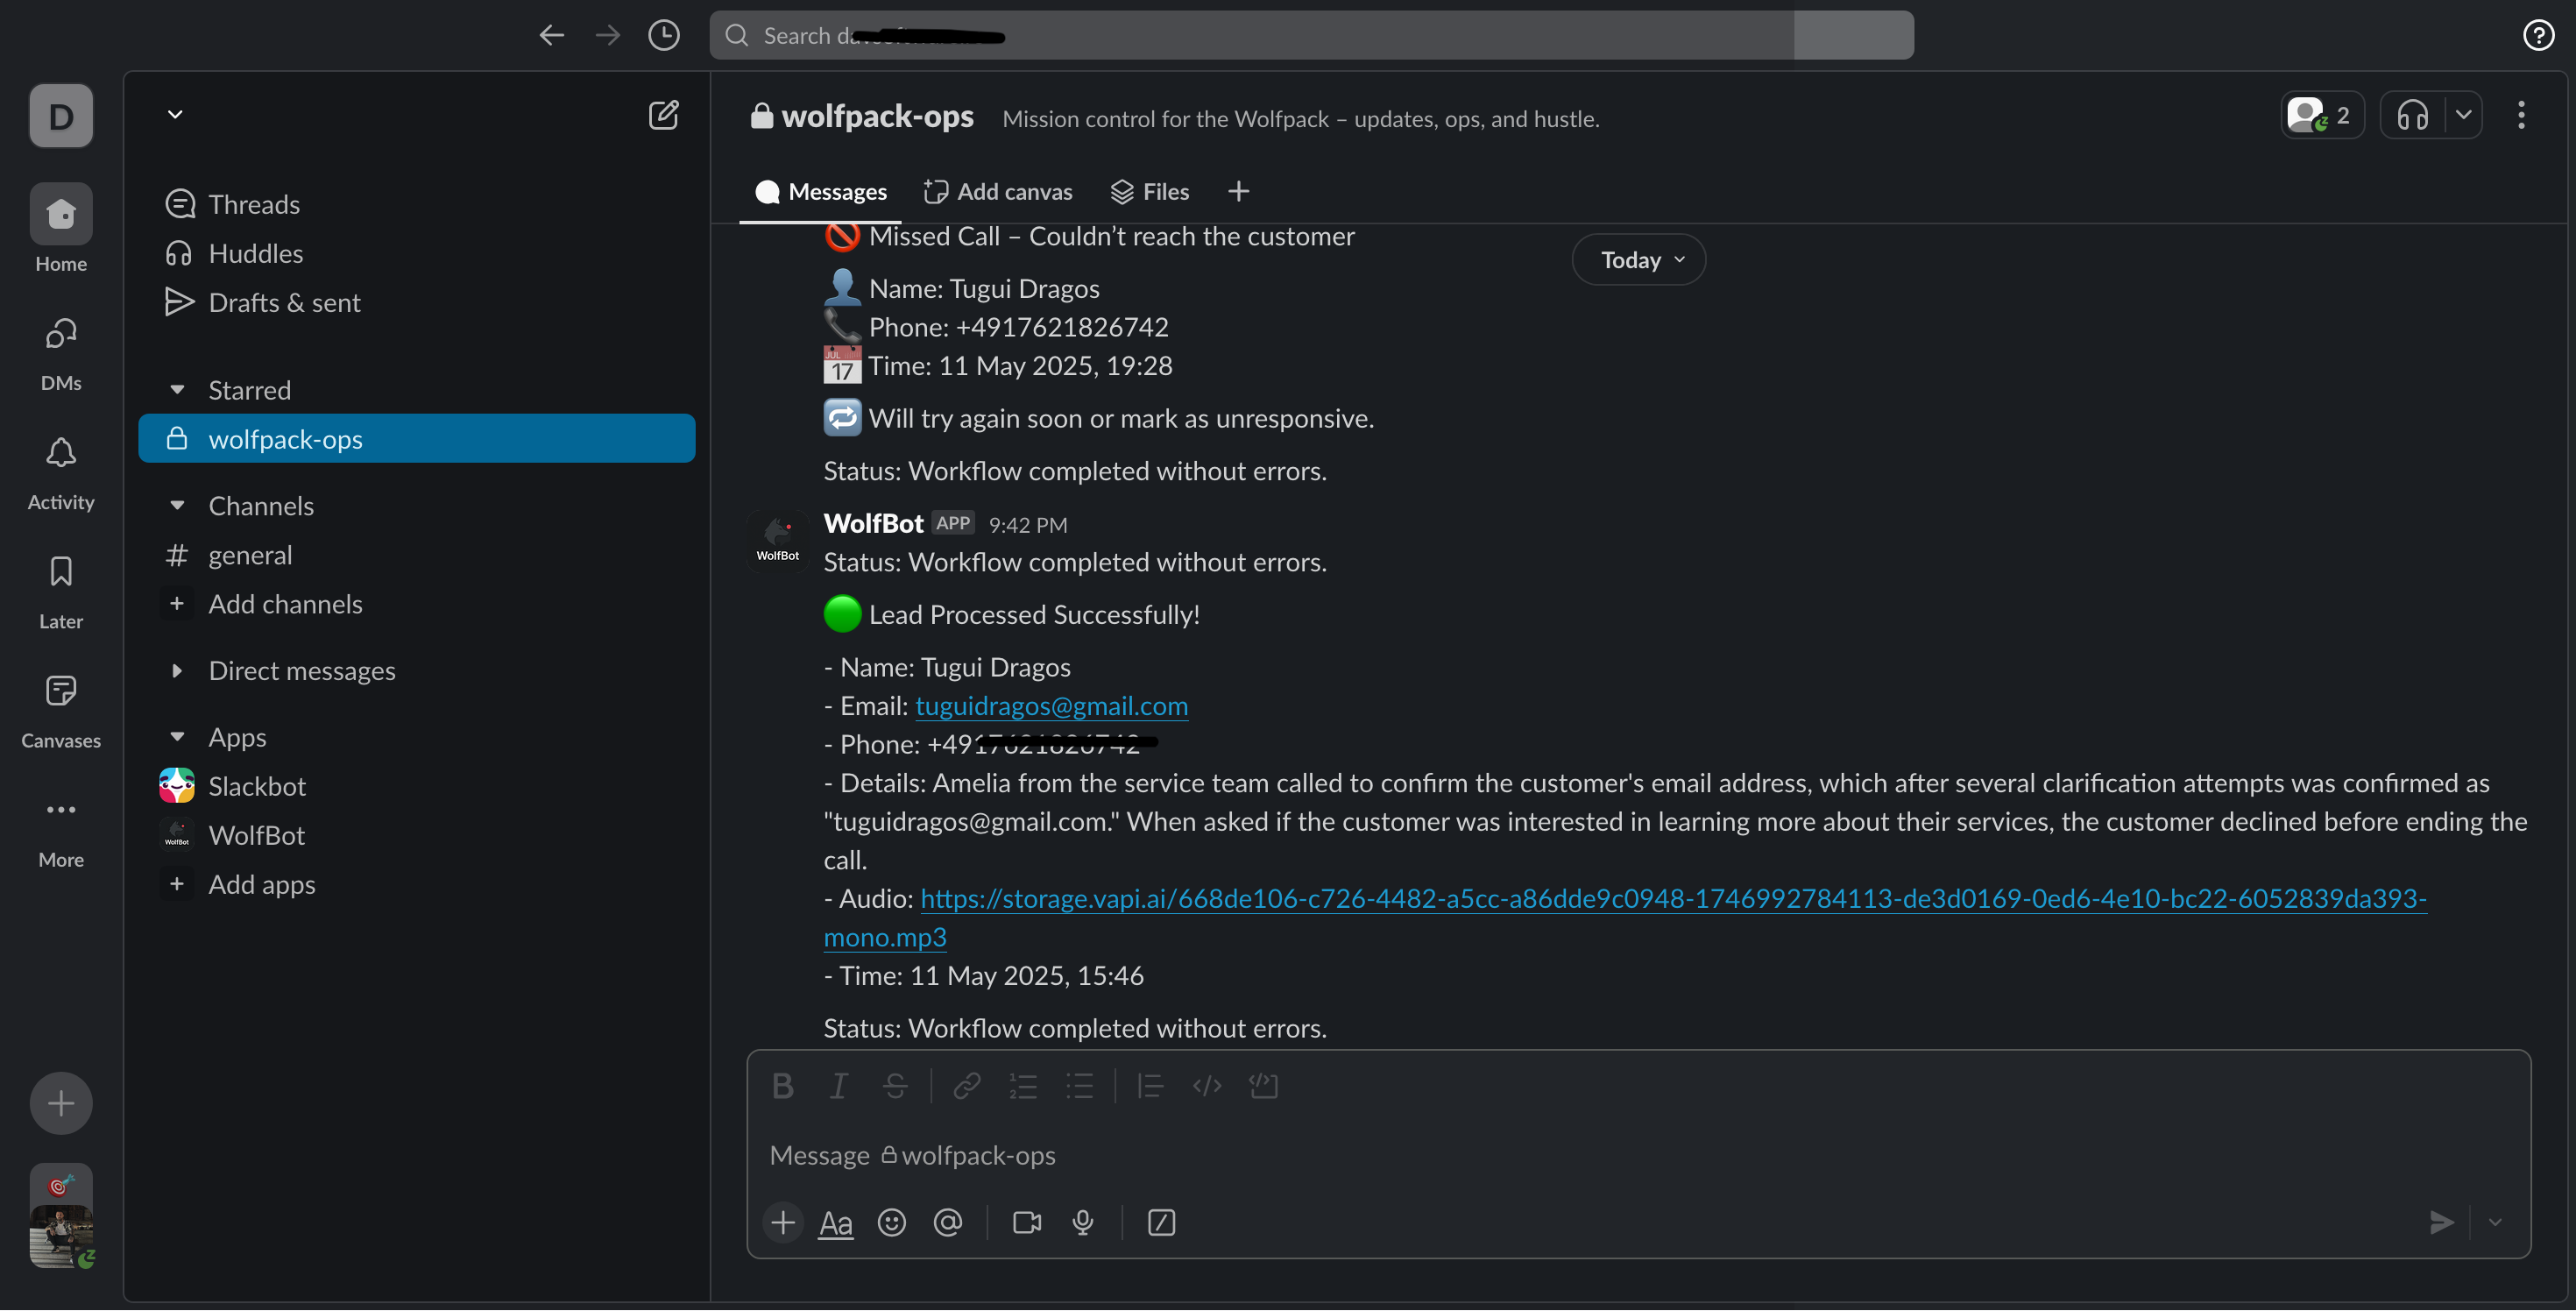Screen dimensions: 2576x1311
Task: Open Slackbot app conversation
Action: (416, 786)
